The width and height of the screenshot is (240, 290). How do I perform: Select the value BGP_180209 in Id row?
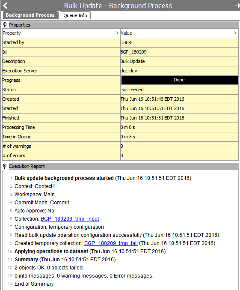133,52
